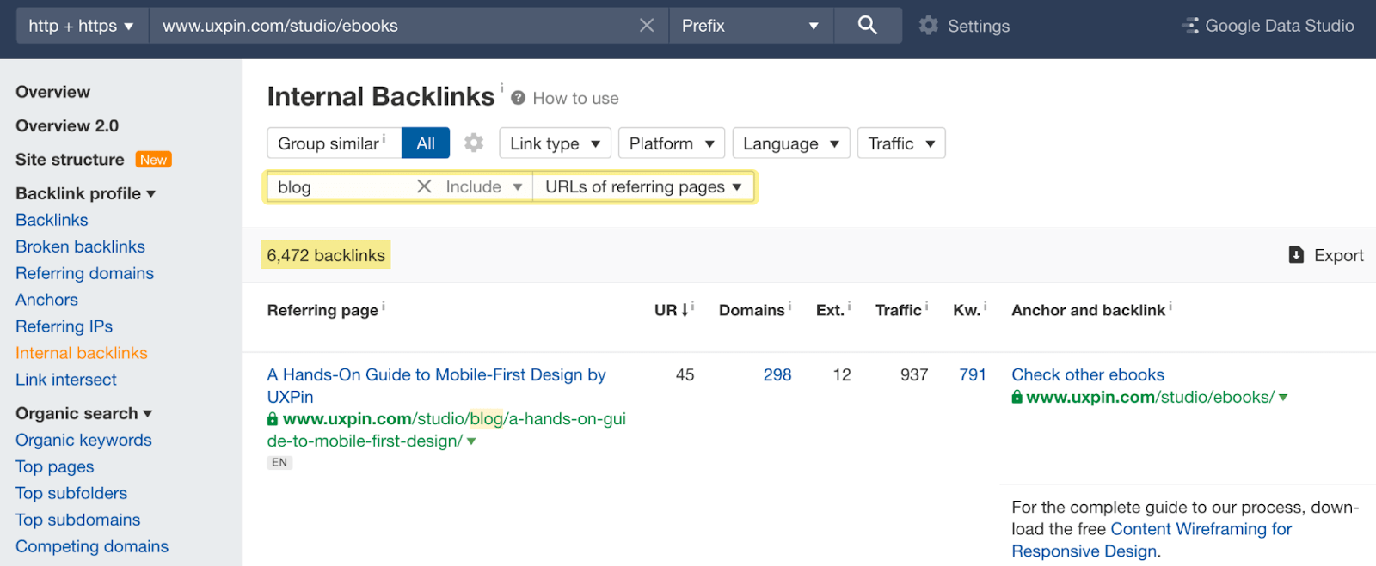Click the 'Check other ebooks' anchor link
The image size is (1376, 566).
1088,374
